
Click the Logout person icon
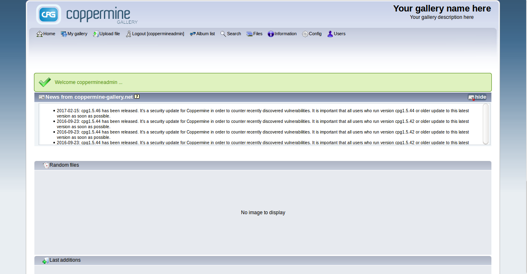[x=128, y=34]
